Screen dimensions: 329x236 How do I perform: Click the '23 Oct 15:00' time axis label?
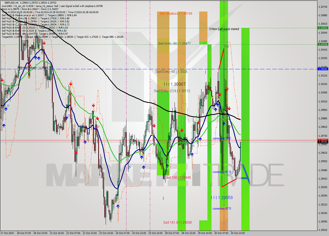[x=106, y=233]
